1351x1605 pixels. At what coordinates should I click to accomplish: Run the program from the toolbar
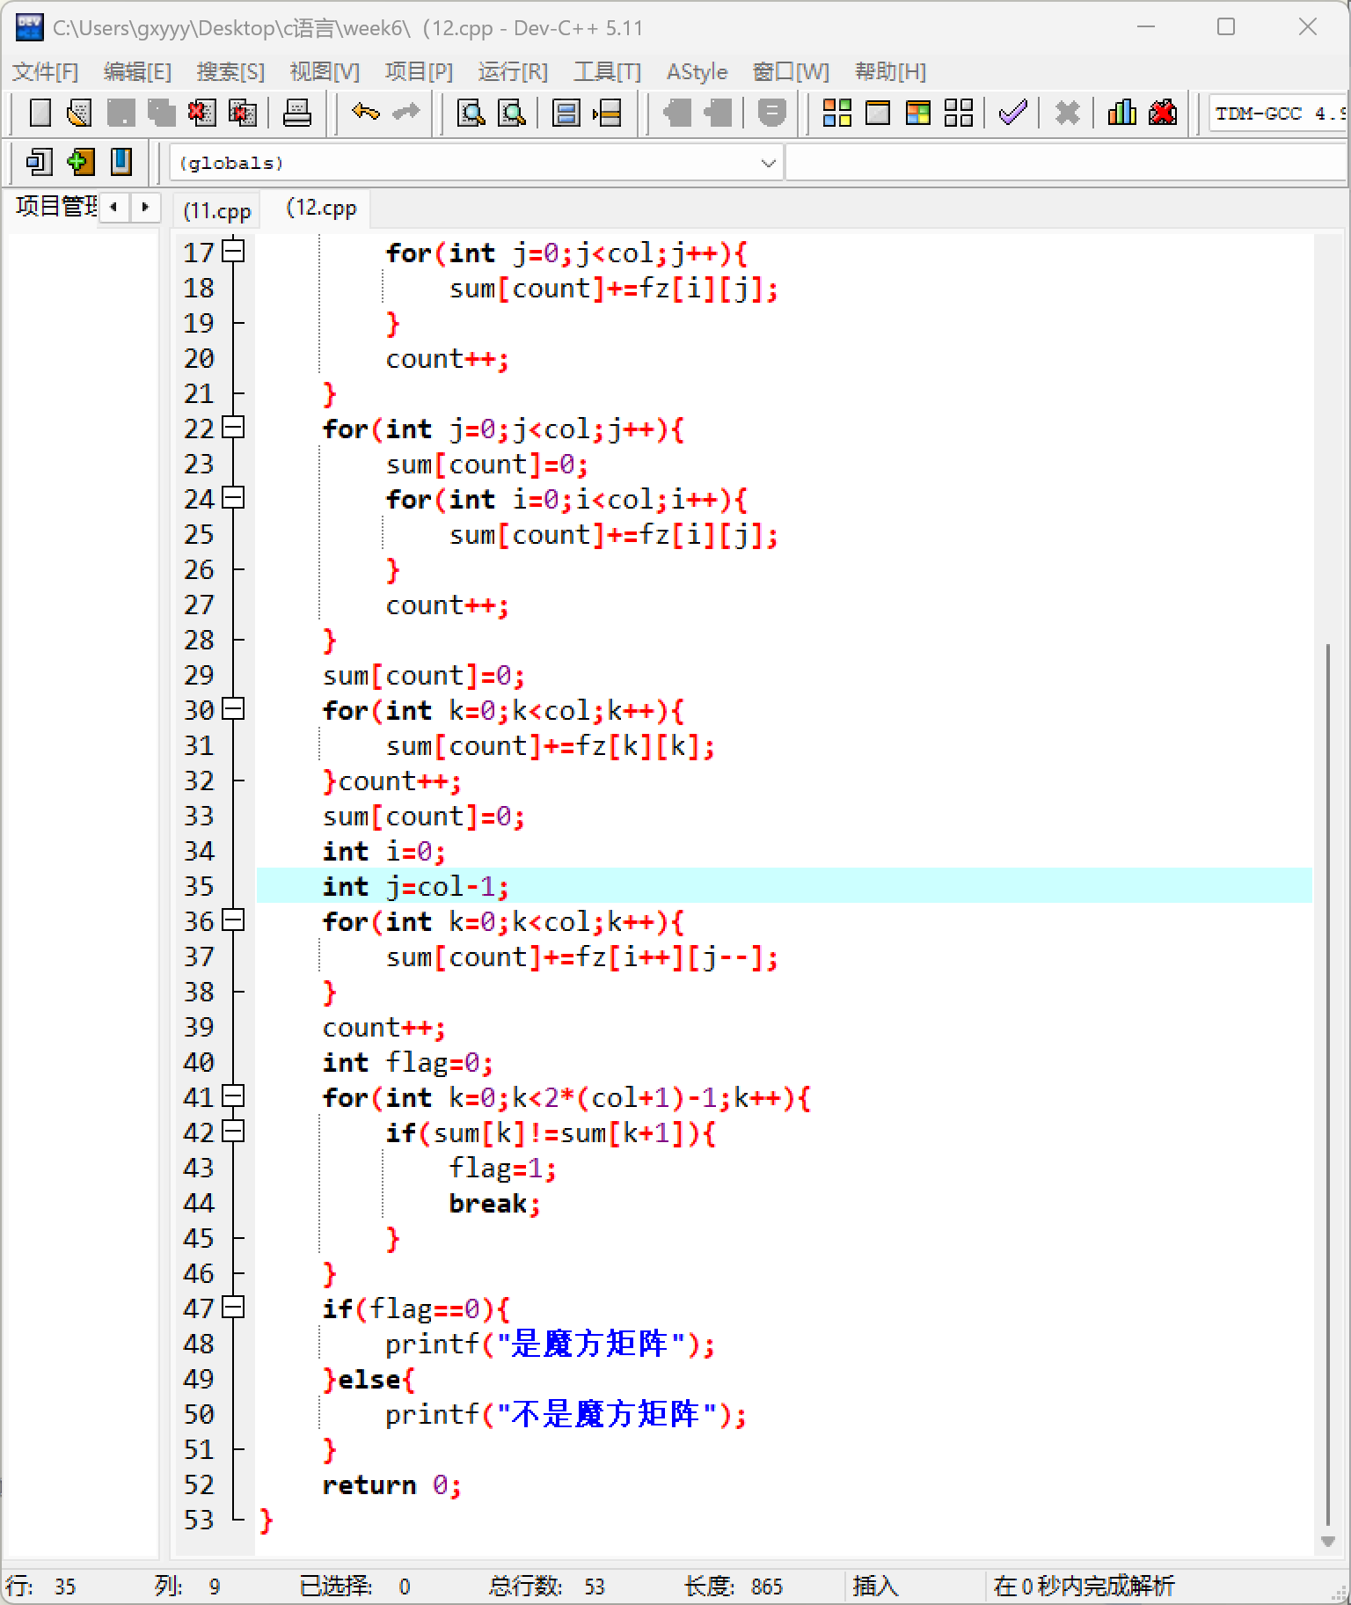pos(878,113)
